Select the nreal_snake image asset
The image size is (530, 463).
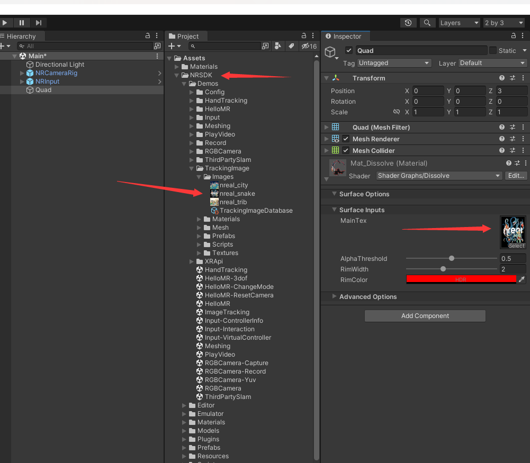tap(237, 194)
